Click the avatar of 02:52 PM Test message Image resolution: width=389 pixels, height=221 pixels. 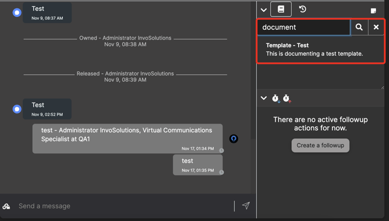coord(17,109)
